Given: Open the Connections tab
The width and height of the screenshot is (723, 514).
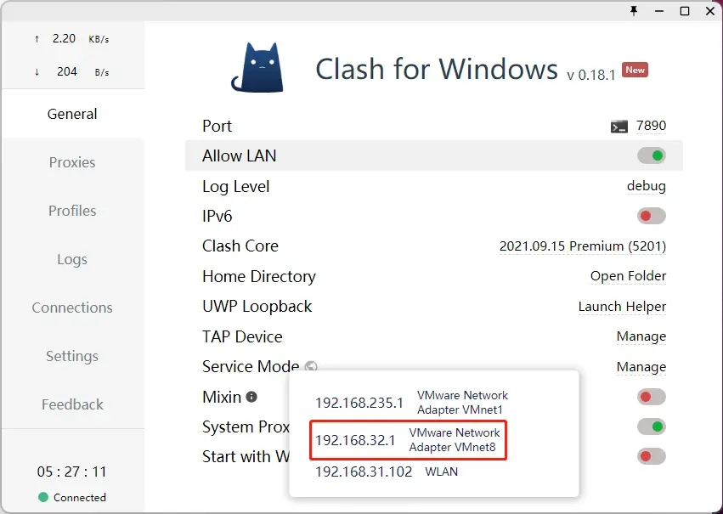Looking at the screenshot, I should 72,308.
